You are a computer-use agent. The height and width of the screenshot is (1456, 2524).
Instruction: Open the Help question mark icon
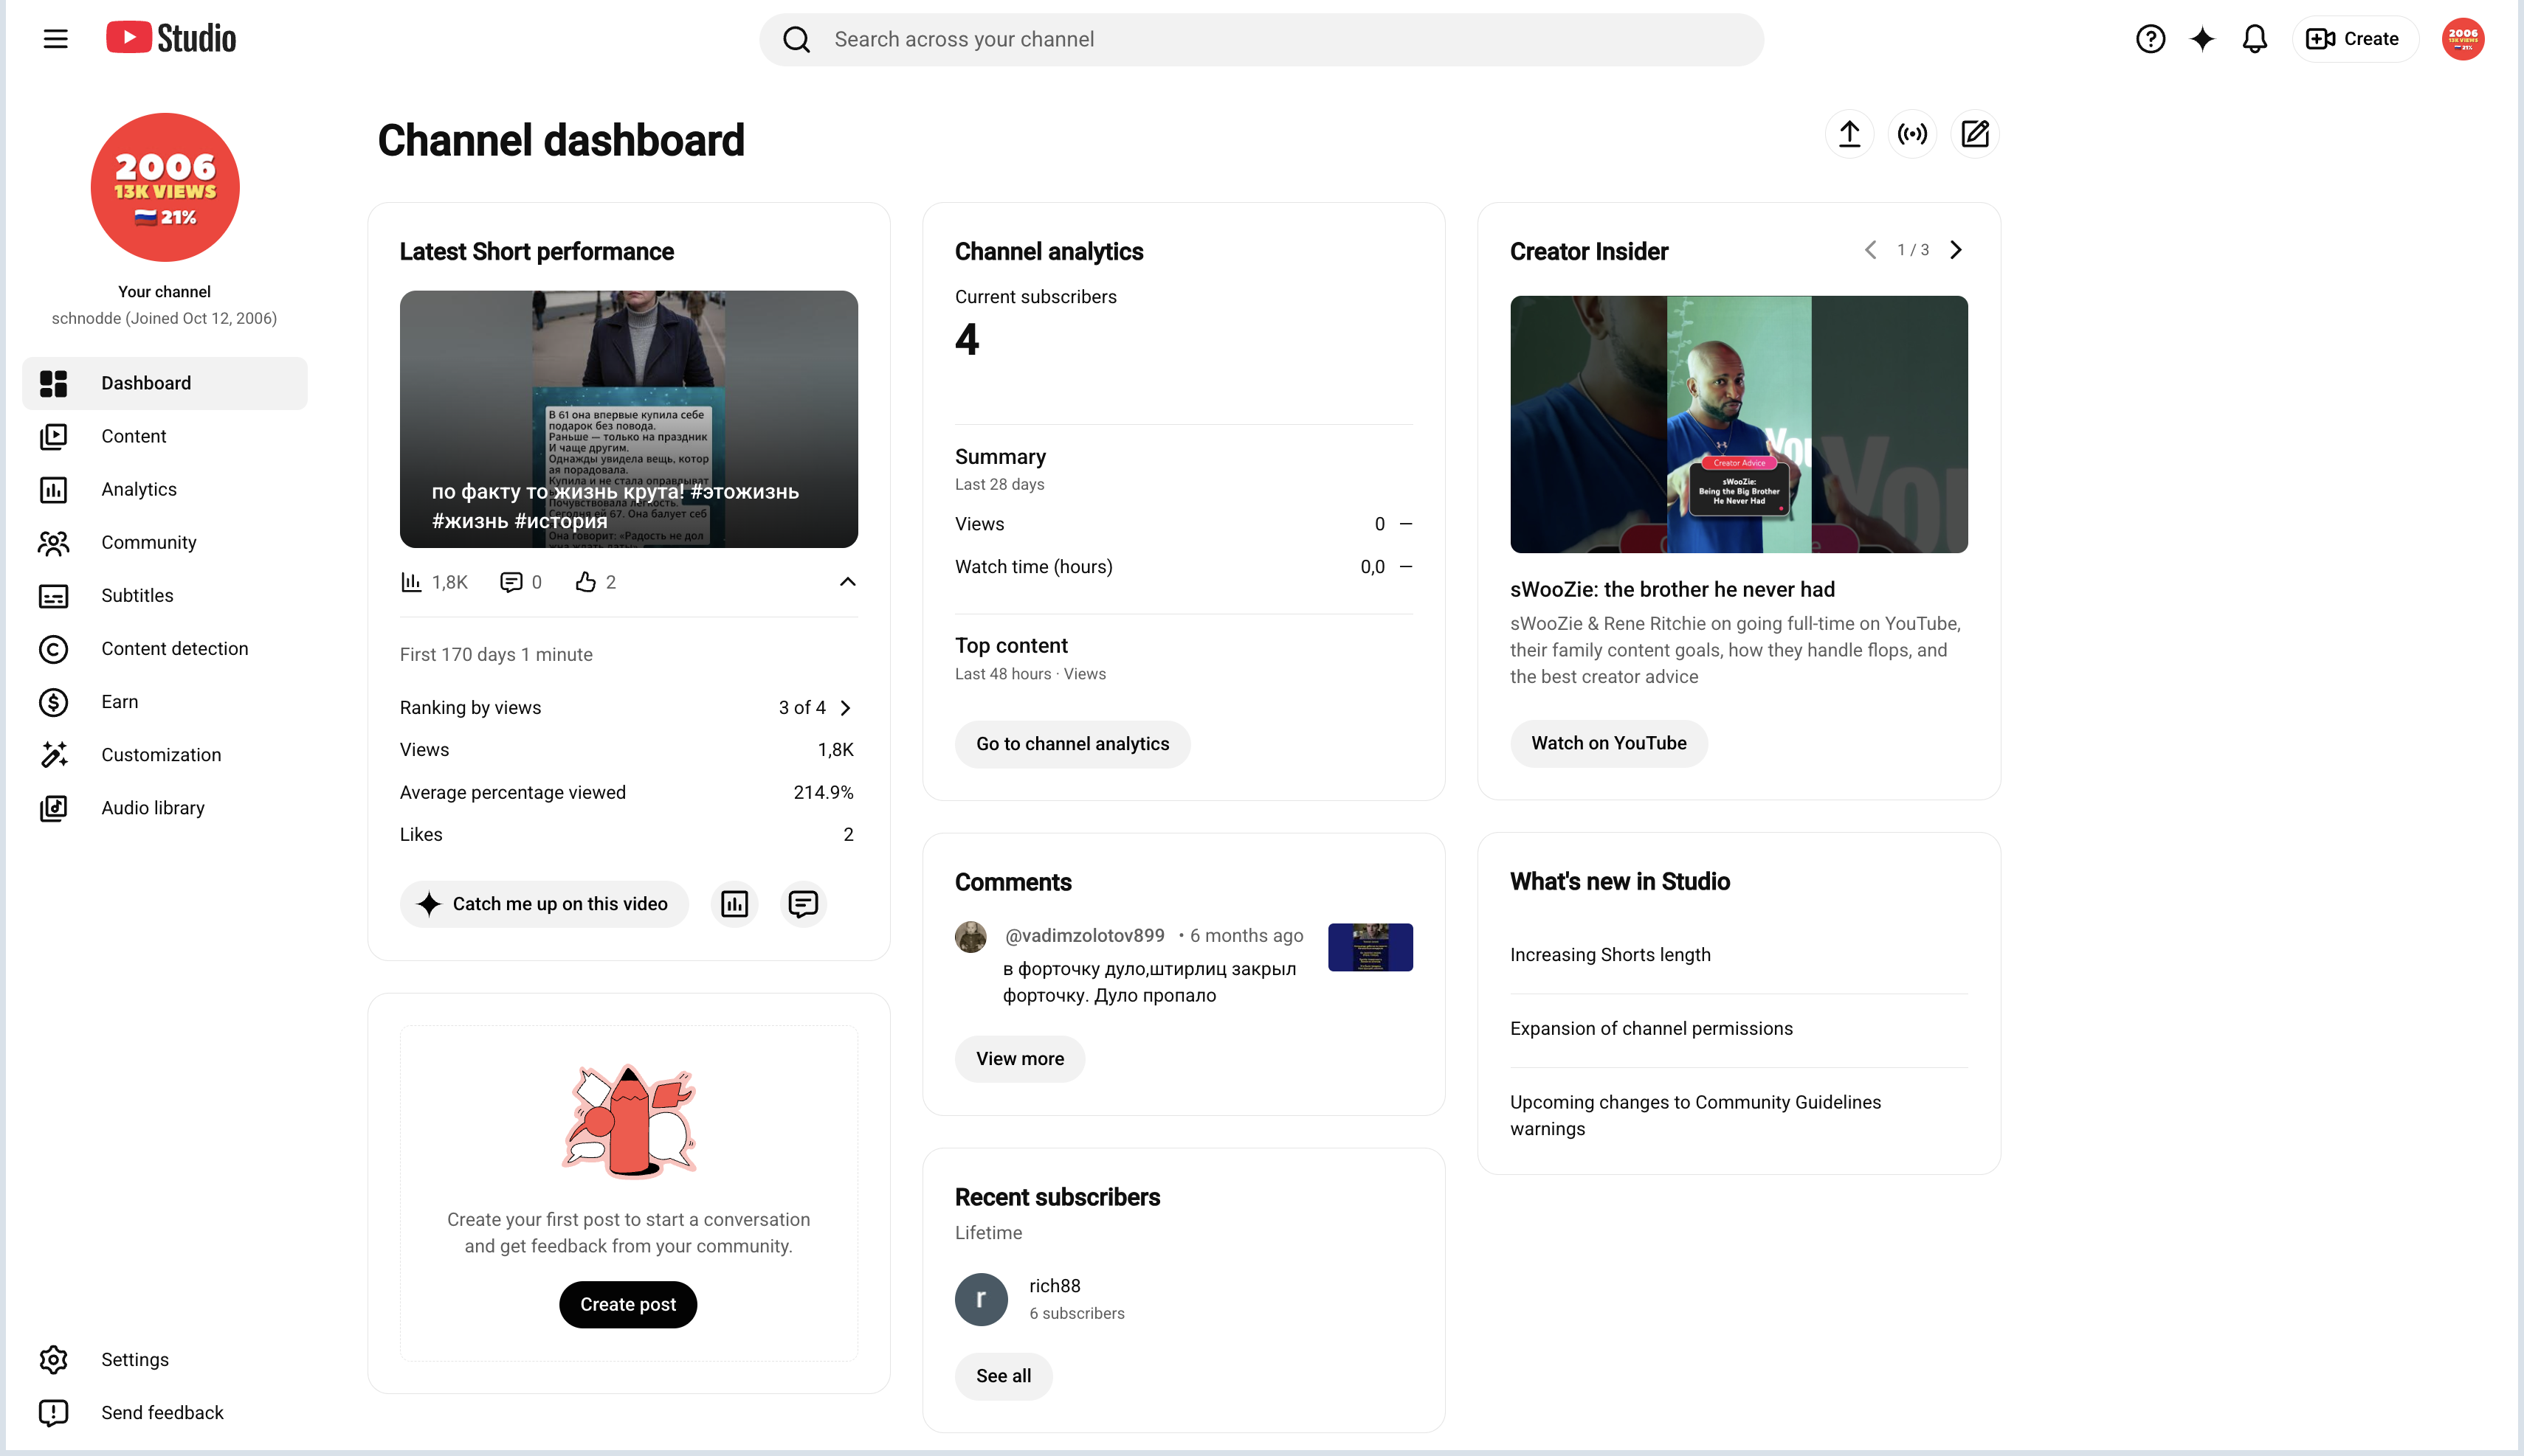coord(2150,39)
